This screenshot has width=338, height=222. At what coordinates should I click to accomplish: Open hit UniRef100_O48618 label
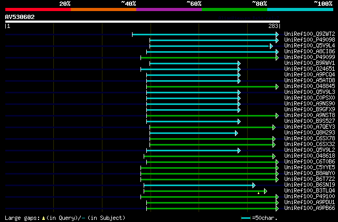tap(309, 156)
